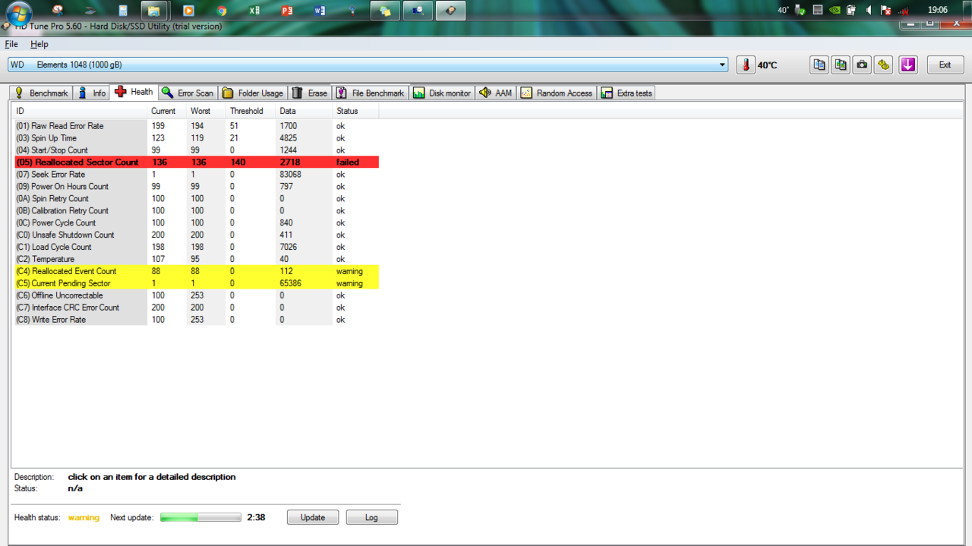Open the Disk monitor tab
Image resolution: width=972 pixels, height=546 pixels.
point(442,93)
